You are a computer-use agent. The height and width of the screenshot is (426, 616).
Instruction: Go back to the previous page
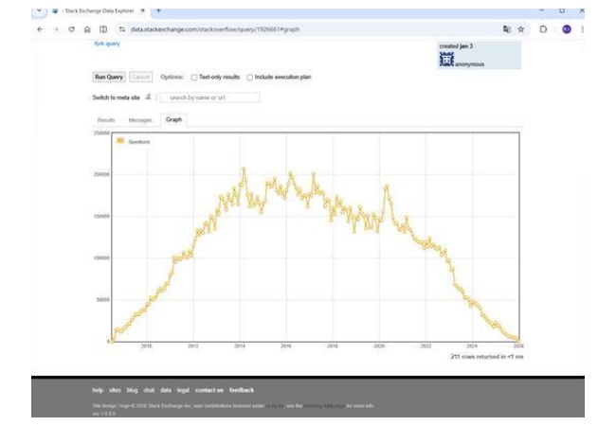click(40, 29)
